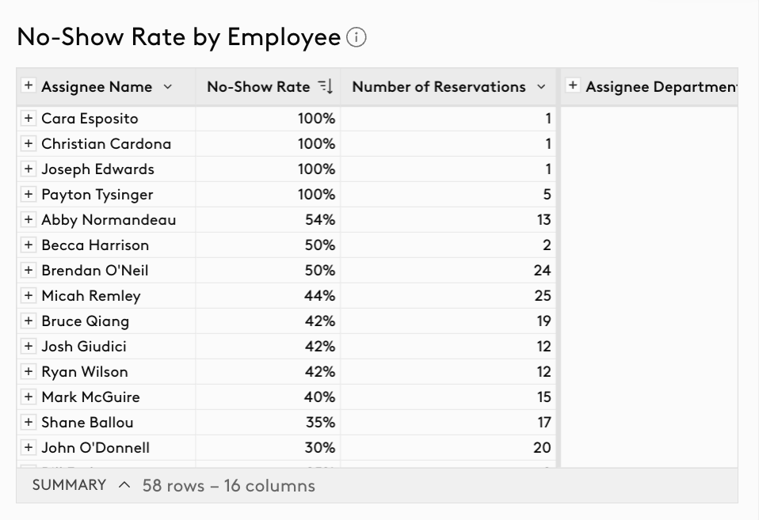
Task: Open the Number of Reservations column dropdown
Action: click(x=541, y=87)
